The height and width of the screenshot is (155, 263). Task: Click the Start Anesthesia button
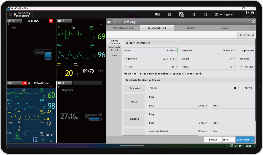[245, 140]
